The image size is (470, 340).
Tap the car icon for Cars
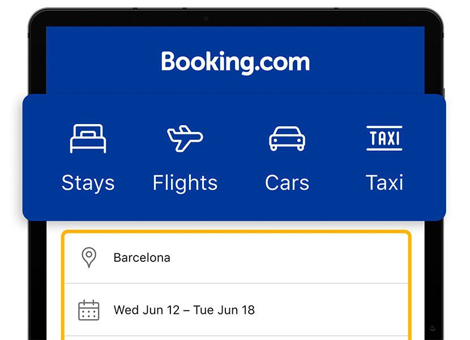(x=287, y=138)
